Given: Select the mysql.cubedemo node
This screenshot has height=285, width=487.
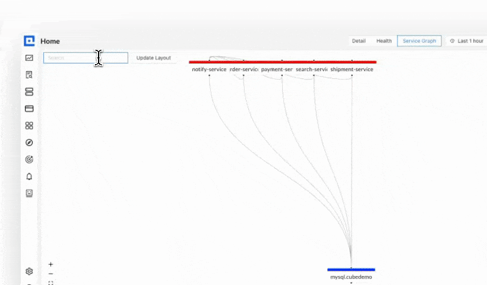Looking at the screenshot, I should click(351, 277).
